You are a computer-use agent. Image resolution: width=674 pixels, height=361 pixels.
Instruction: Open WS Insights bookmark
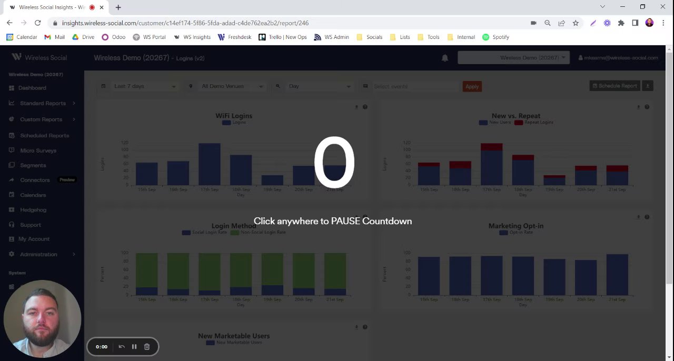click(192, 37)
